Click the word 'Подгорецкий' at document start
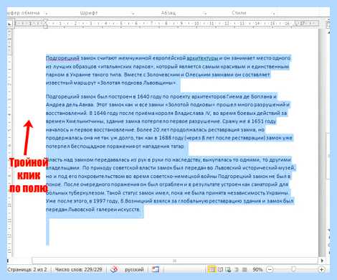Viewport: 337px width, 280px height. [62, 58]
